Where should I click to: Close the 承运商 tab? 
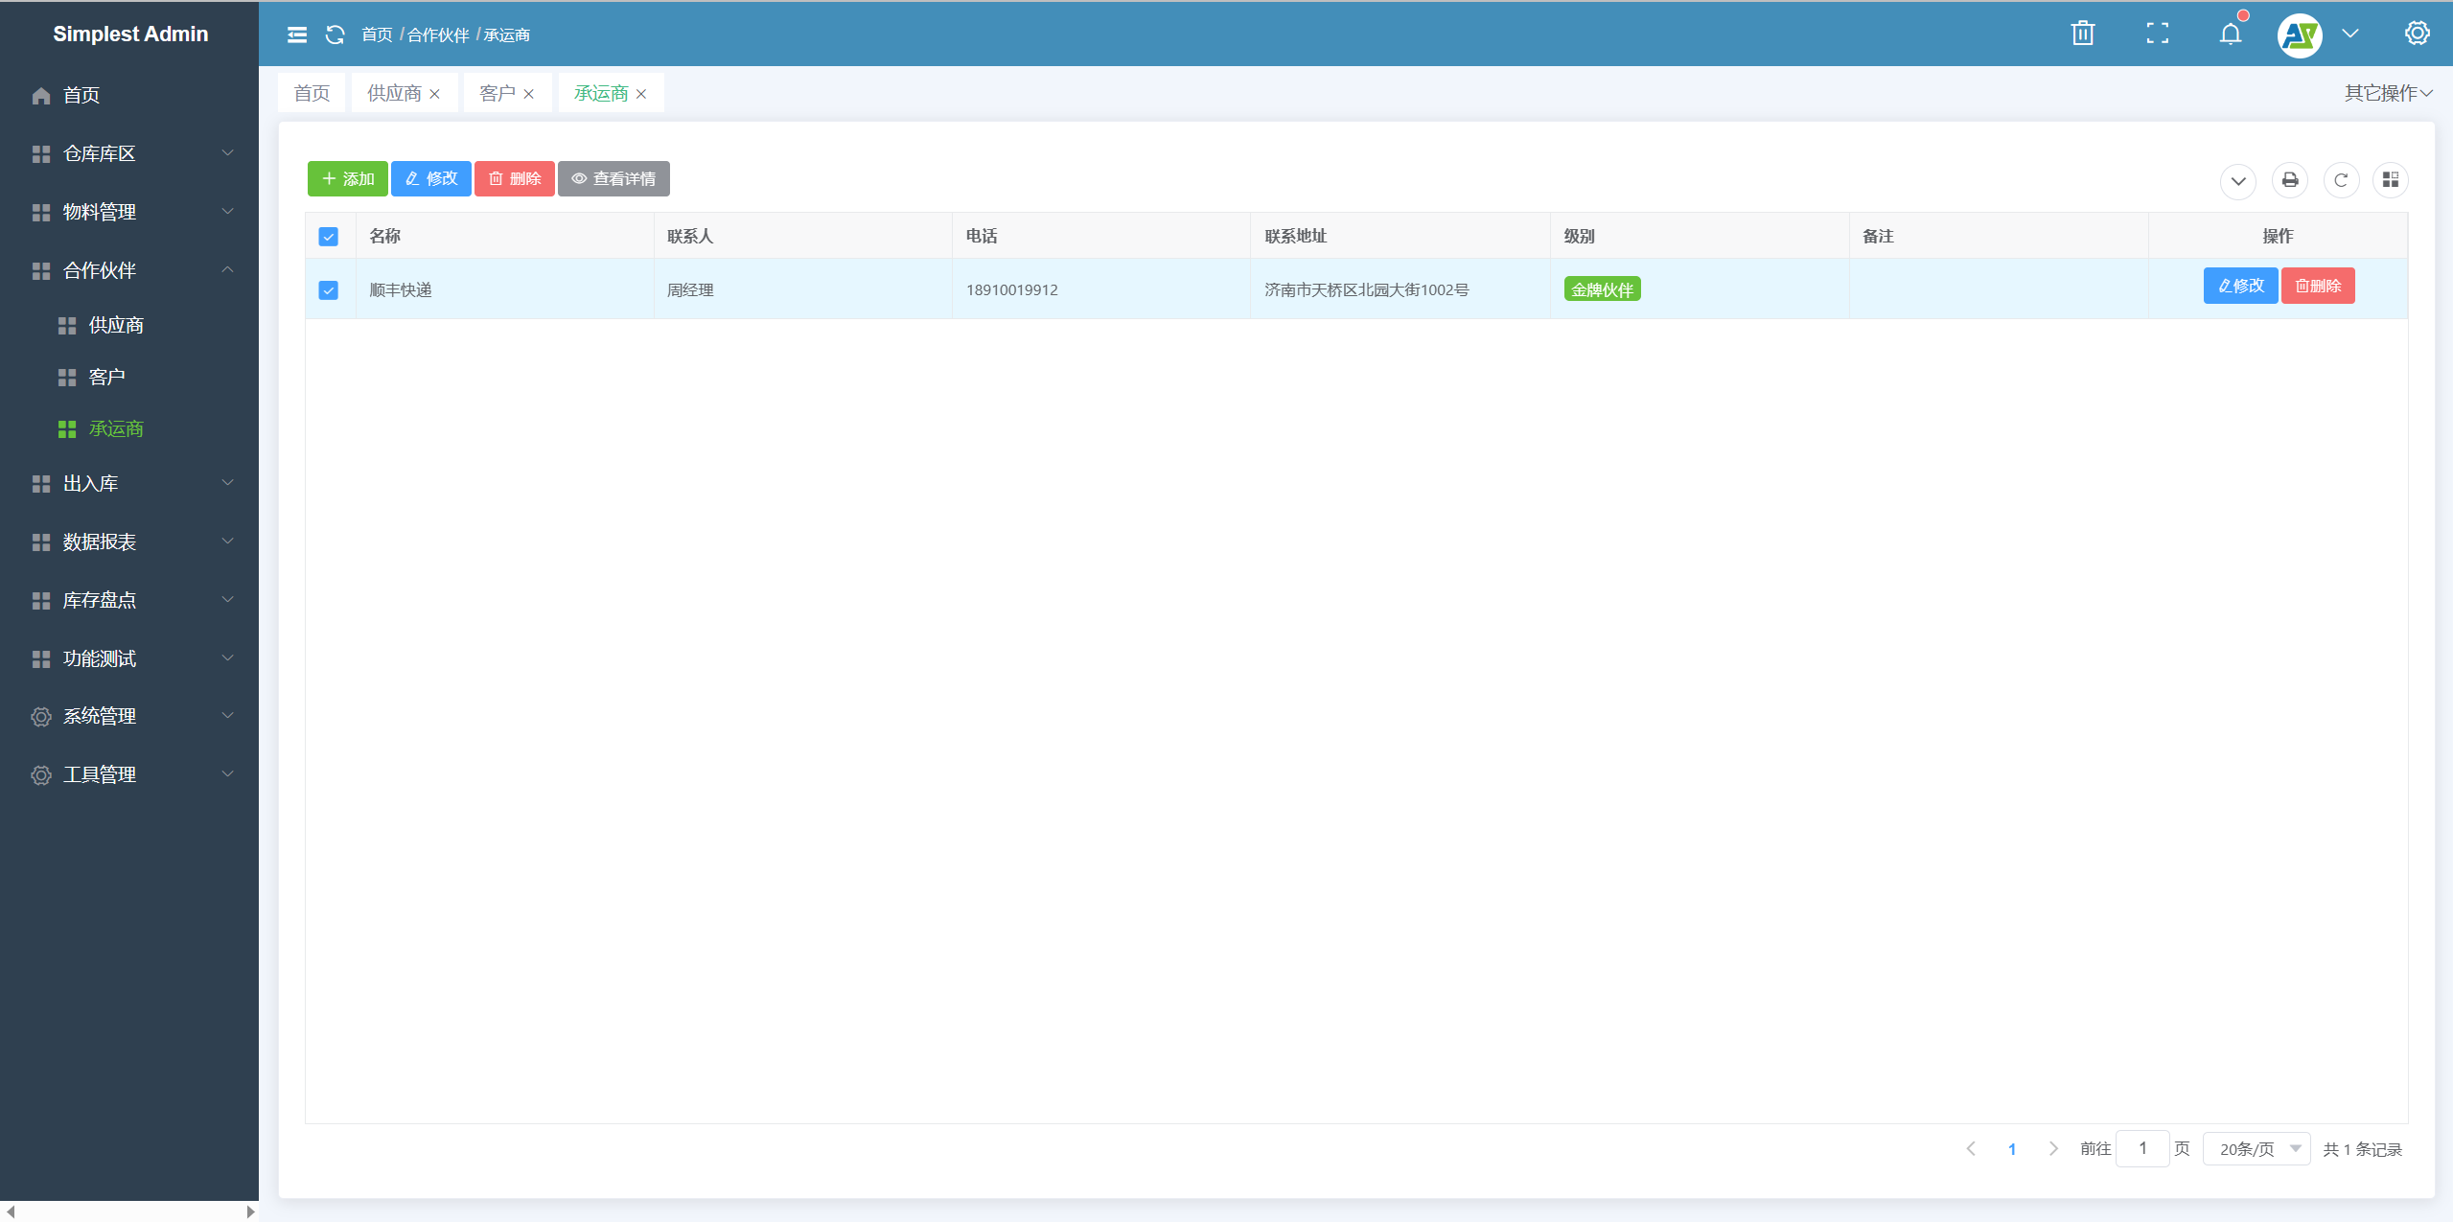click(641, 94)
